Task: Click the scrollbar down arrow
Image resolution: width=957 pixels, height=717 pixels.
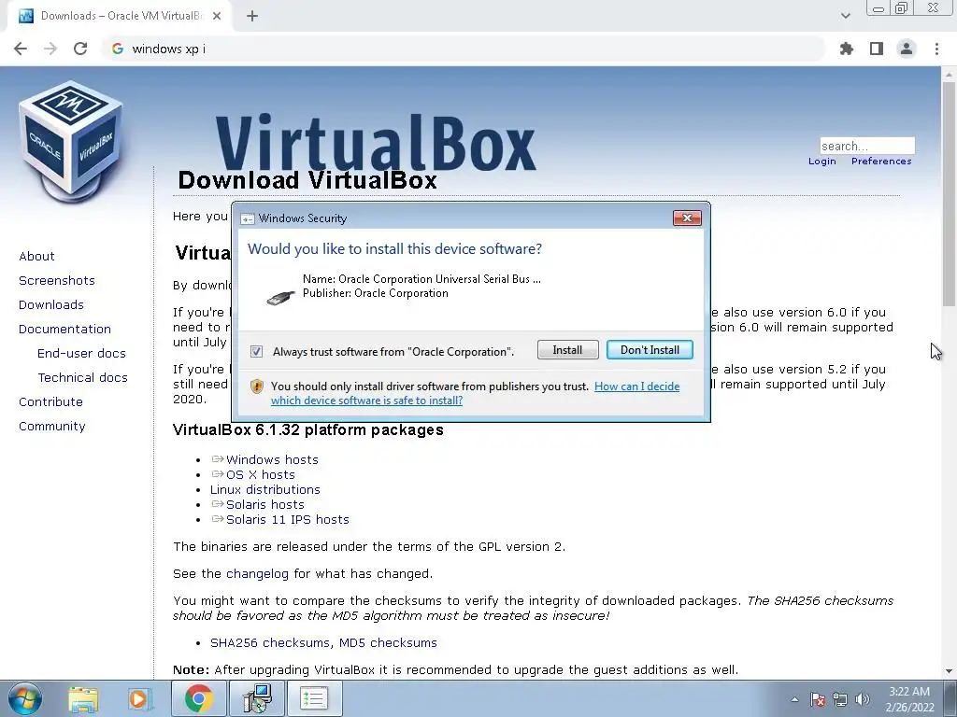Action: (x=949, y=671)
